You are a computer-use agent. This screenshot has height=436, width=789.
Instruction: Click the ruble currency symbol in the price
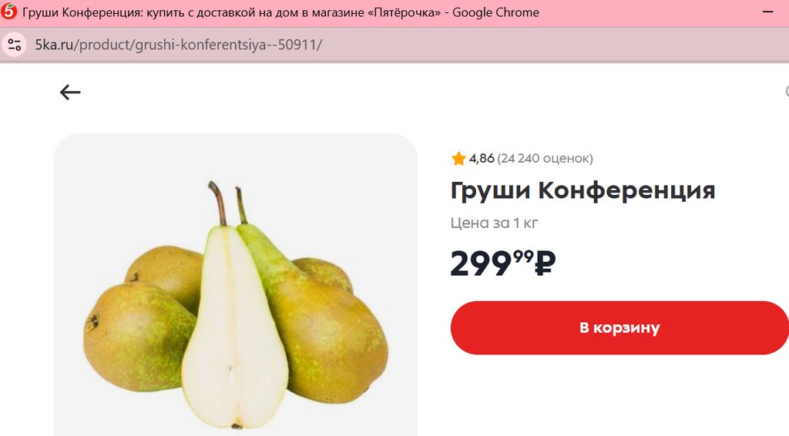pyautogui.click(x=545, y=263)
